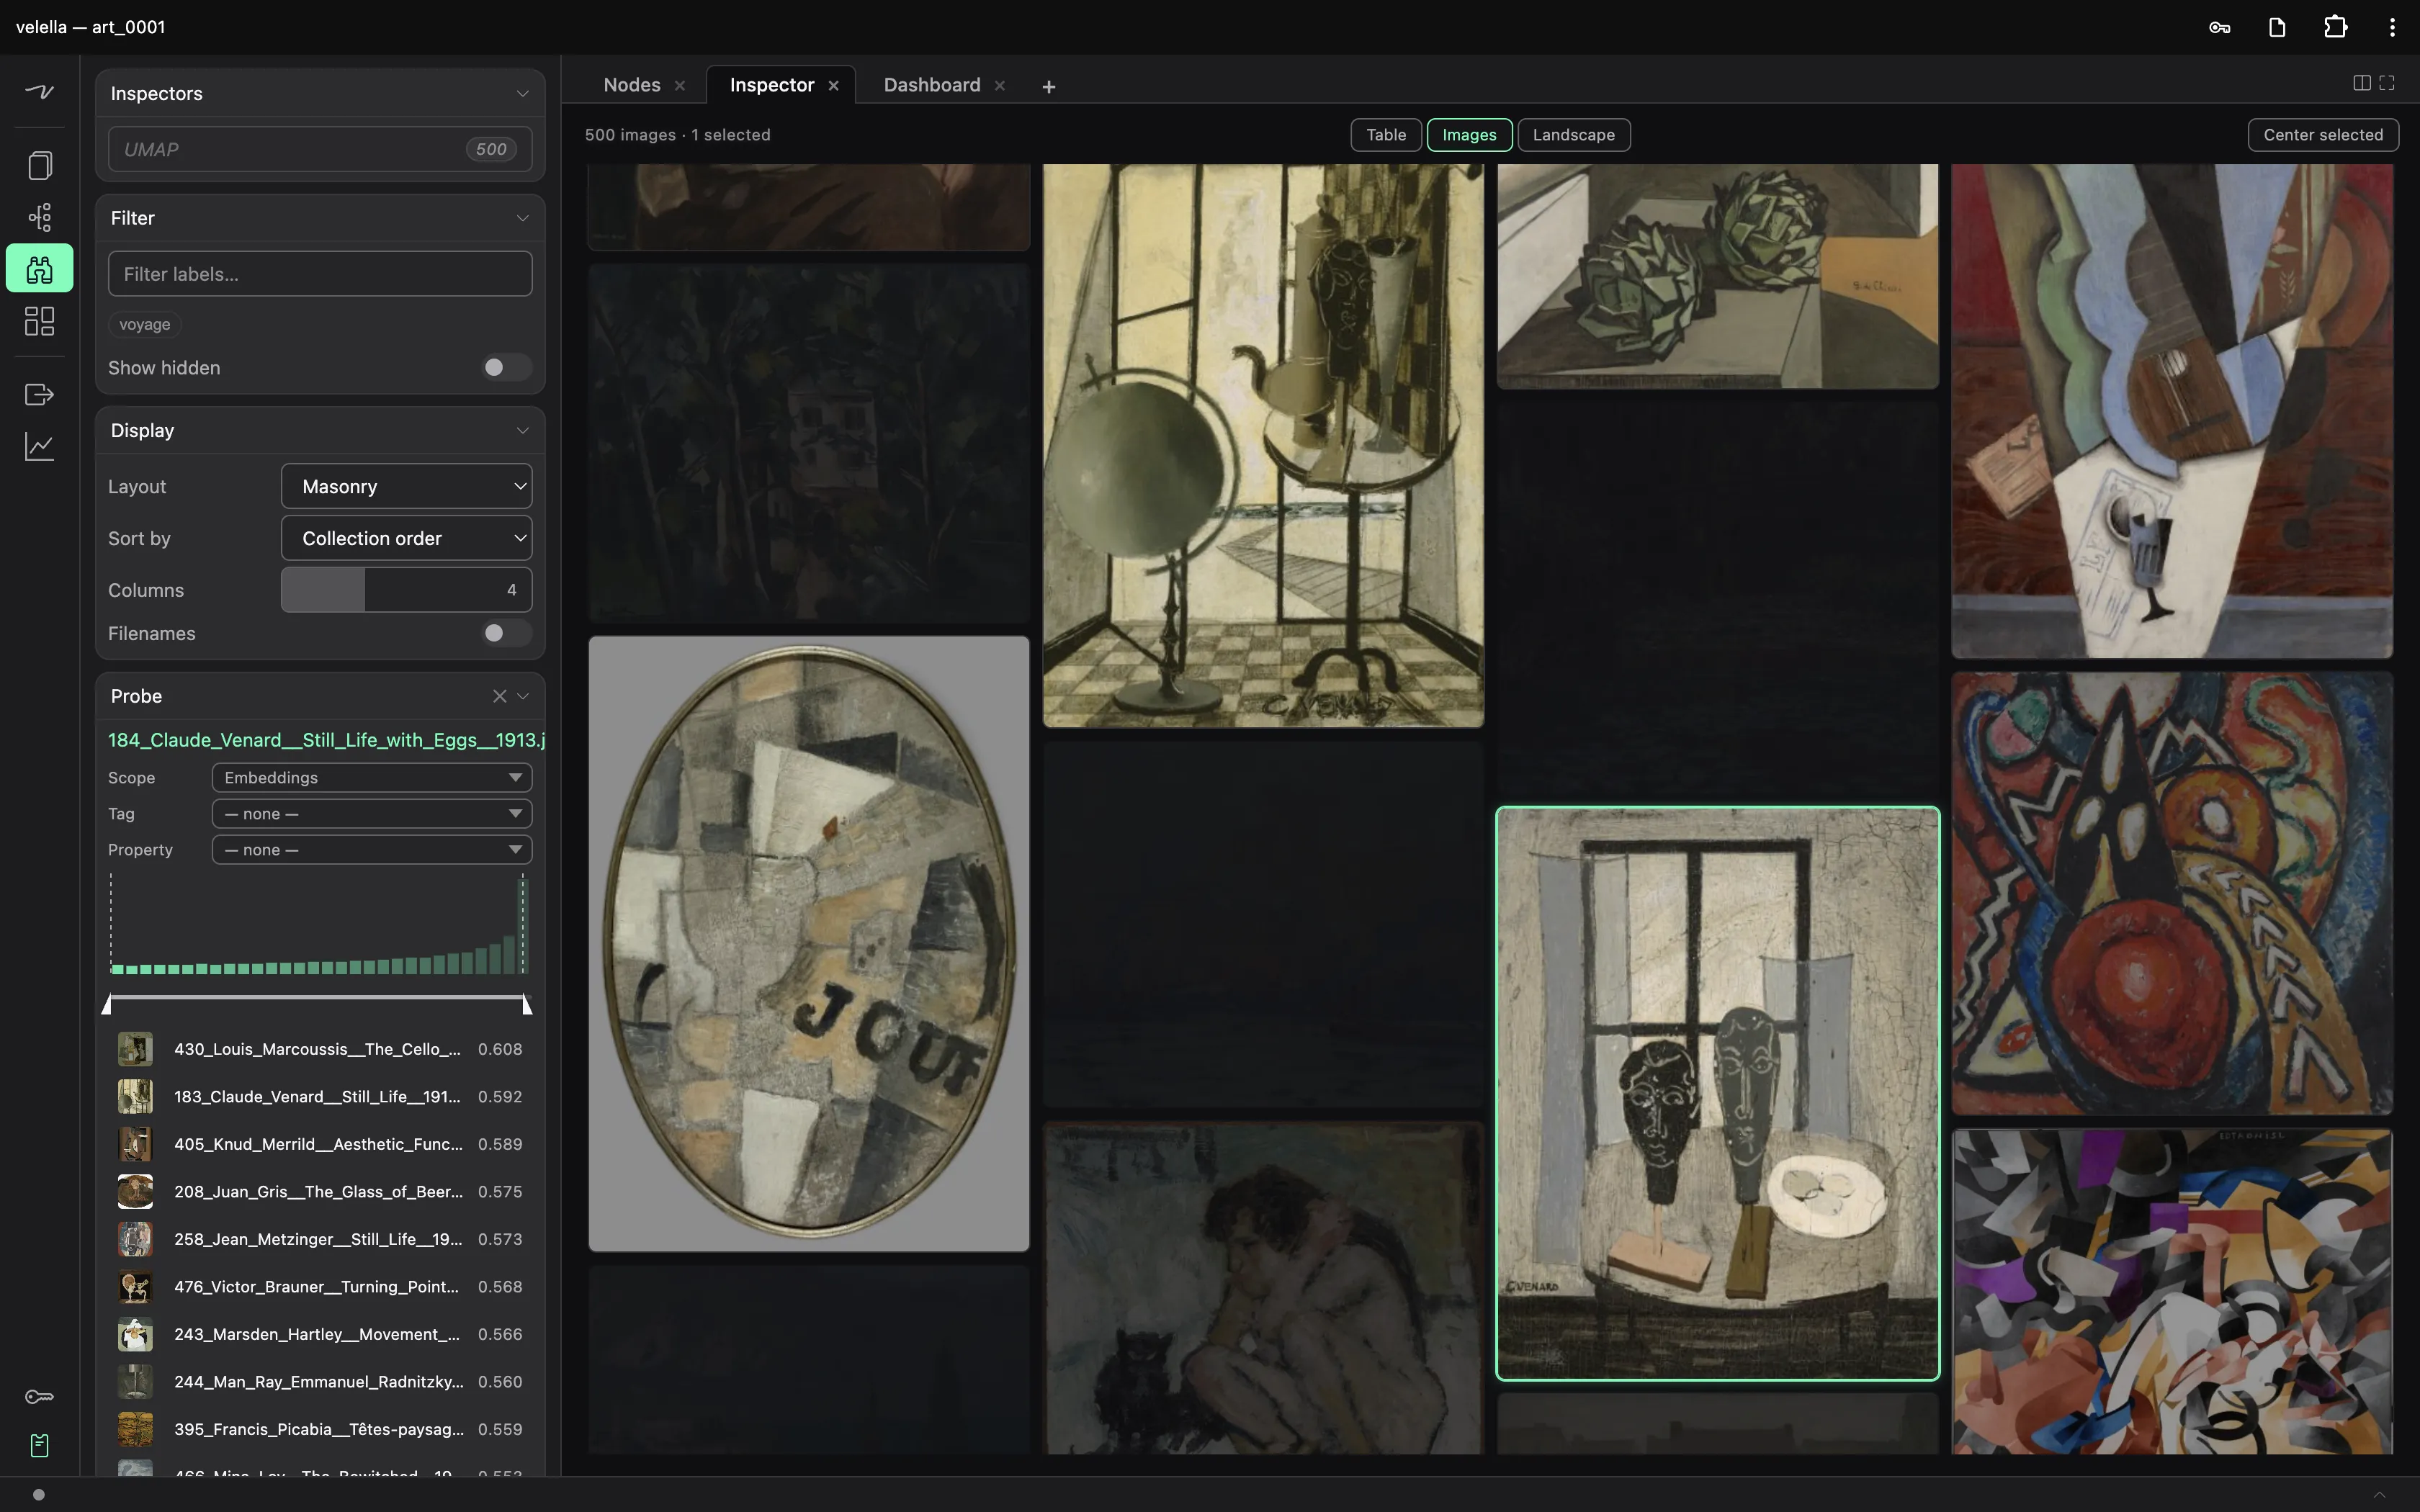This screenshot has width=2420, height=1512.
Task: Click 258_Jean_Metzinger__Still_Life result row
Action: [x=320, y=1239]
